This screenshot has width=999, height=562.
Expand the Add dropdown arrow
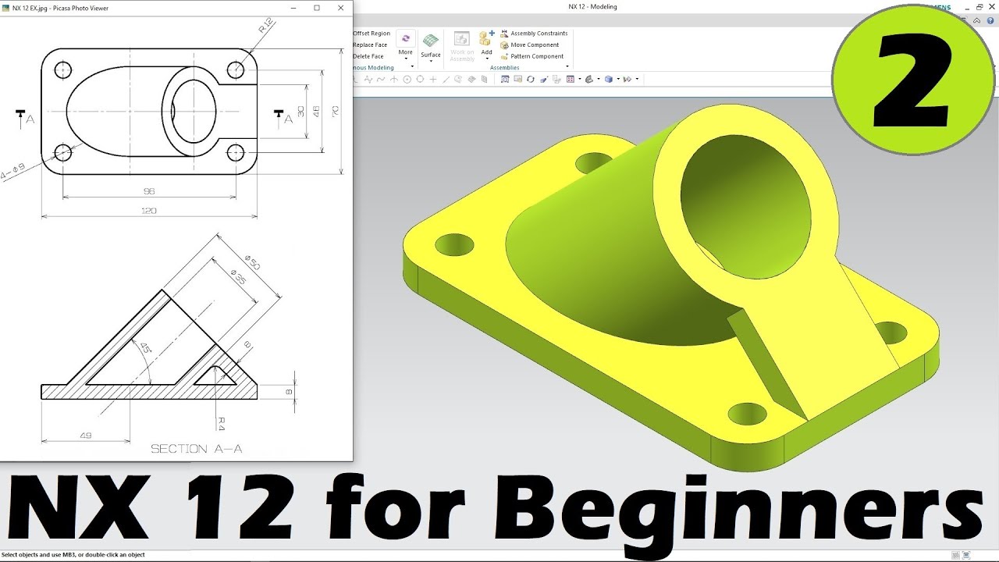(x=487, y=59)
